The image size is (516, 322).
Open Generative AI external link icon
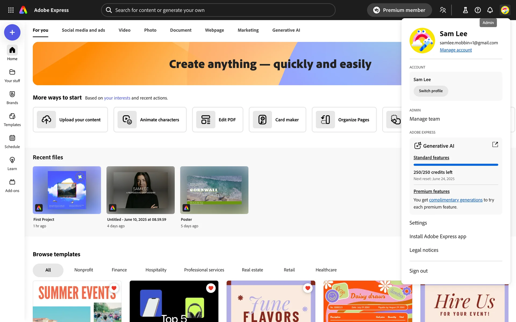point(495,145)
